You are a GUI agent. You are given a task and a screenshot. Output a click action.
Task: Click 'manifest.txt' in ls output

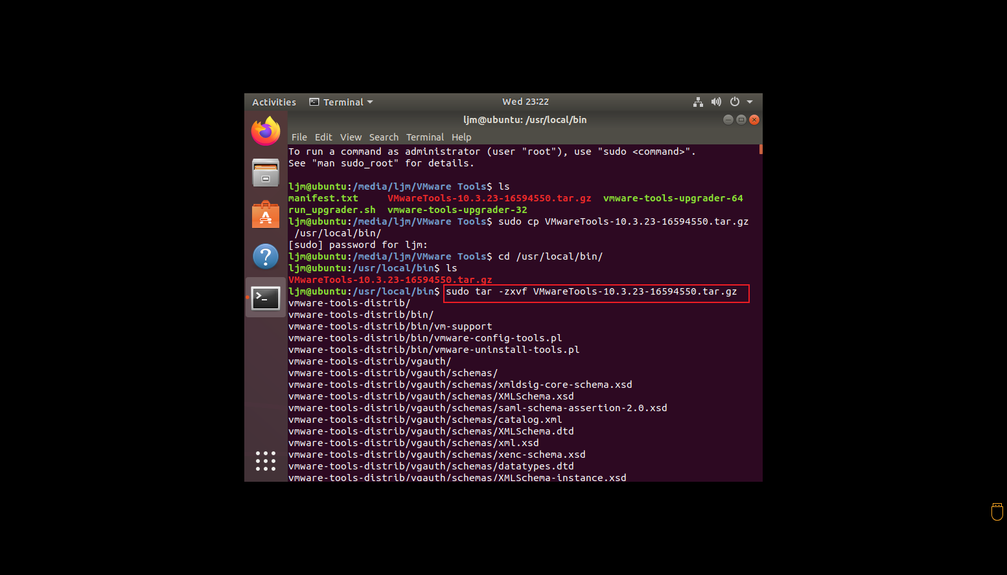(323, 198)
